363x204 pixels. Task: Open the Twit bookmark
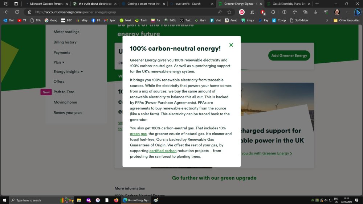click(185, 20)
